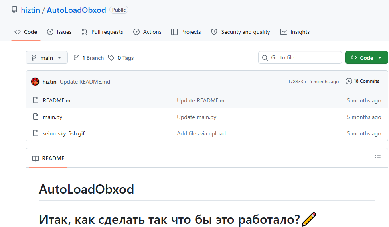Screen dimensions: 389x227
Task: Open the Insights tab
Action: [x=295, y=32]
